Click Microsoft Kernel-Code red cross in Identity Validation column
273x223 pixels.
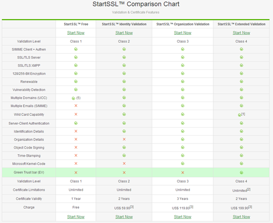124,164
